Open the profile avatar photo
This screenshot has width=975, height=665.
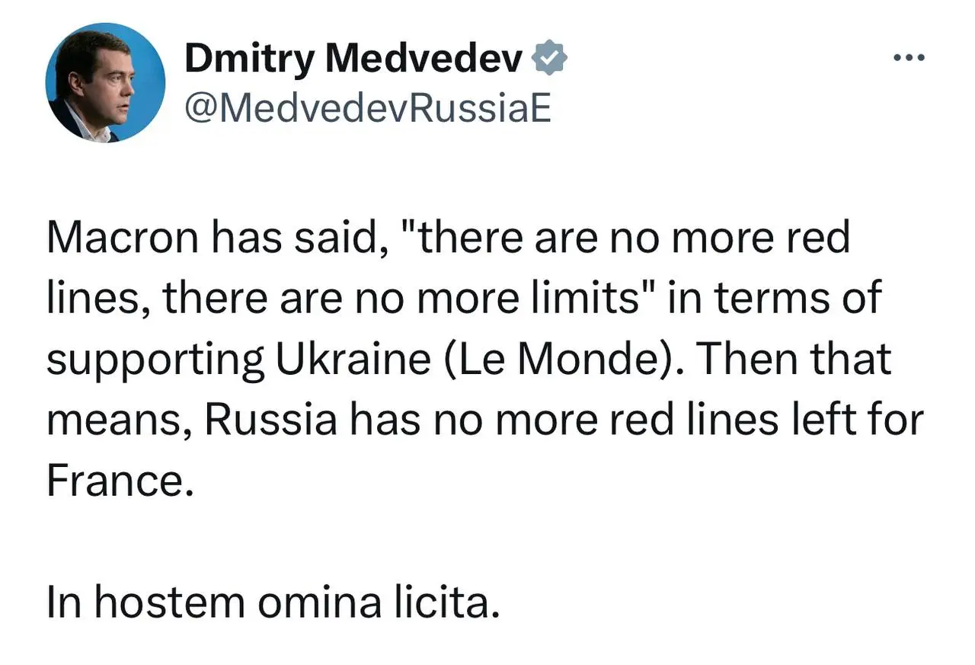coord(105,82)
